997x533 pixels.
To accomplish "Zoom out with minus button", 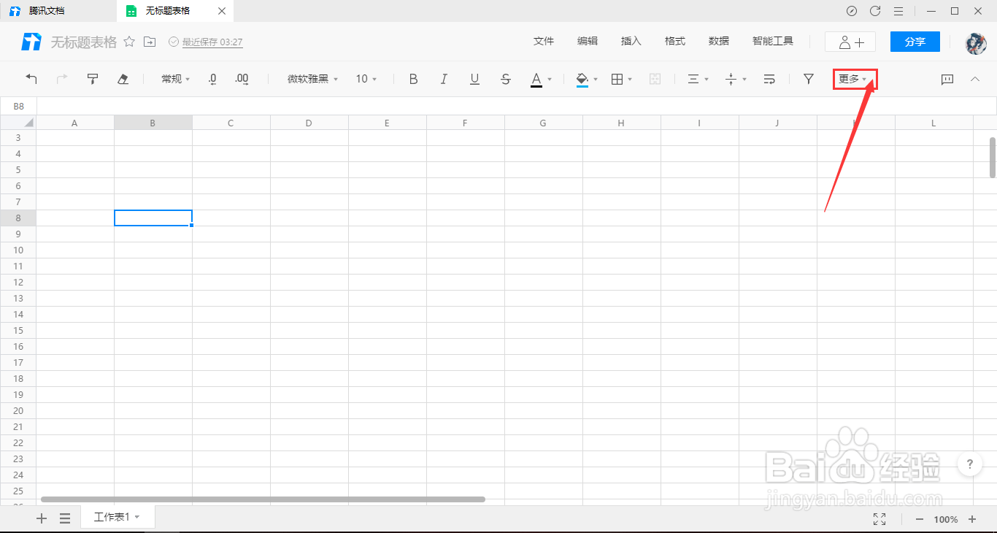I will [920, 519].
